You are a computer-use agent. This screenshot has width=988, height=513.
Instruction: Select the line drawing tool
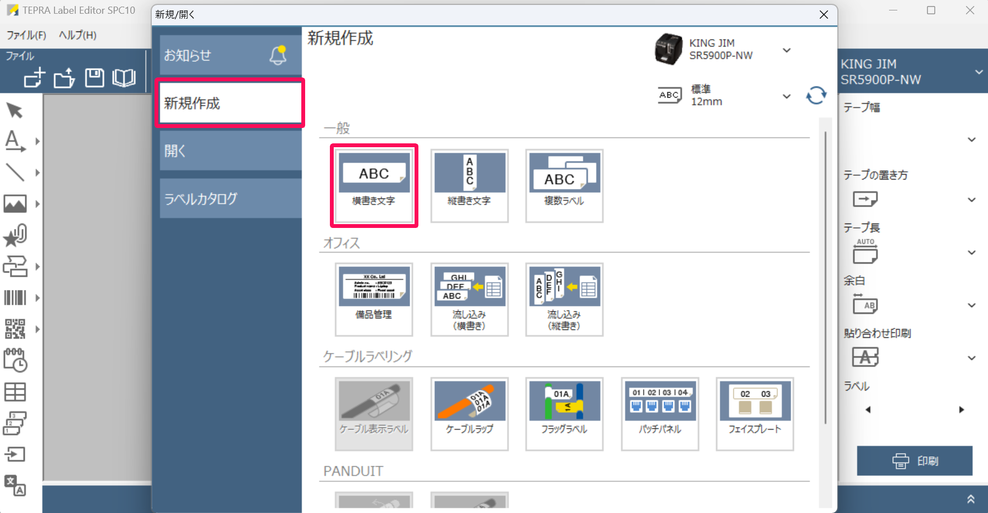coord(15,172)
